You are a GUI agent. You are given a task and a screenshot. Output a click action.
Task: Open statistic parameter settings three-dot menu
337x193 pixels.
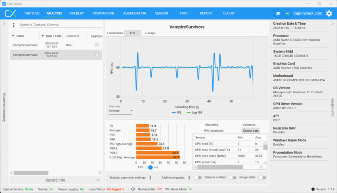pos(150,178)
